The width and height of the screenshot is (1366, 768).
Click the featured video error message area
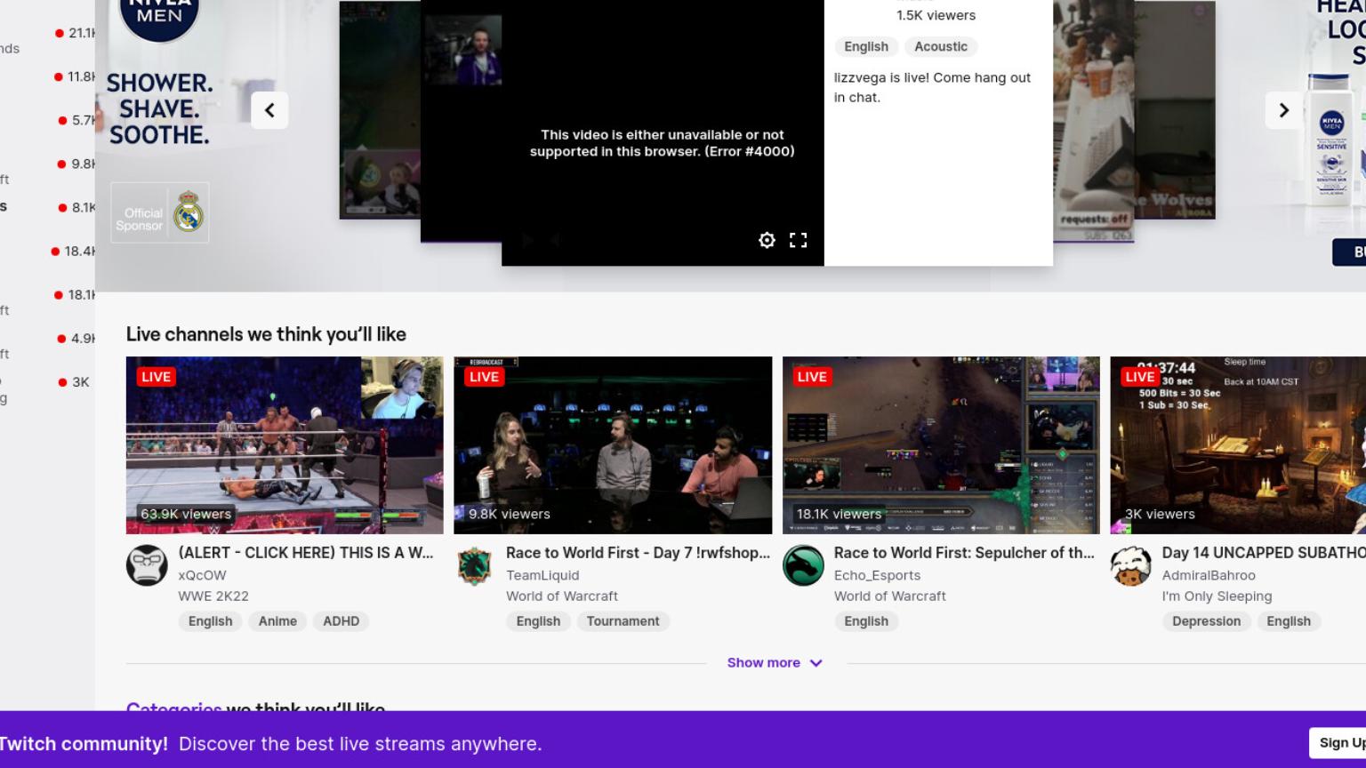point(663,143)
